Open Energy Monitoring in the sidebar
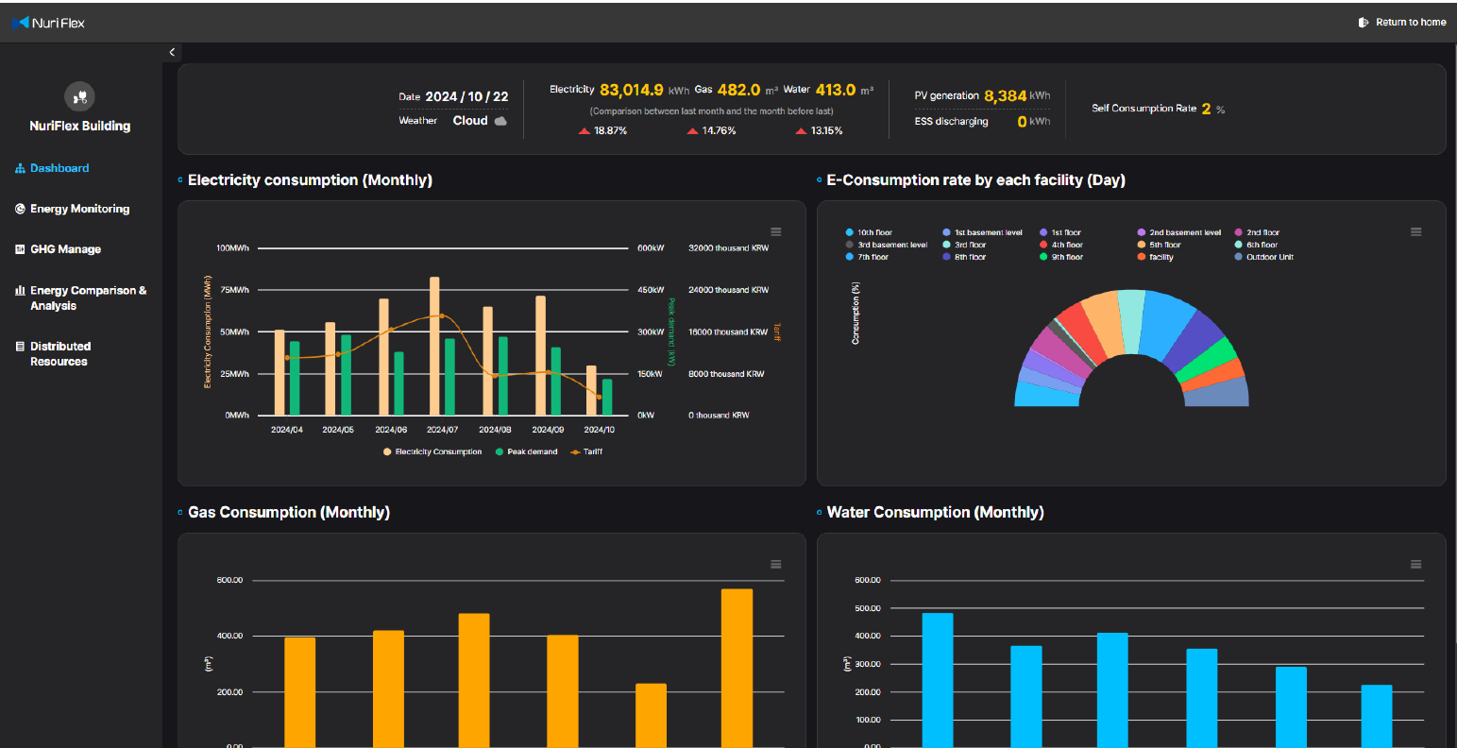The height and width of the screenshot is (748, 1457). click(x=79, y=209)
